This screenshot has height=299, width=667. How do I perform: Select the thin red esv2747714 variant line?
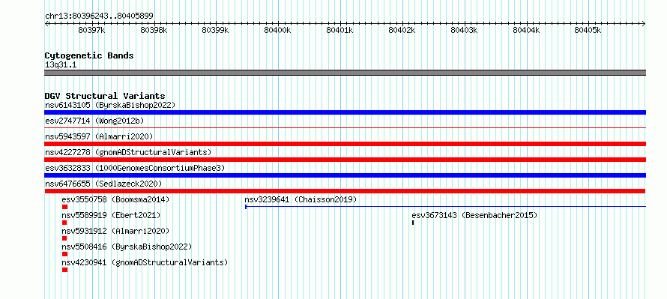(345, 127)
